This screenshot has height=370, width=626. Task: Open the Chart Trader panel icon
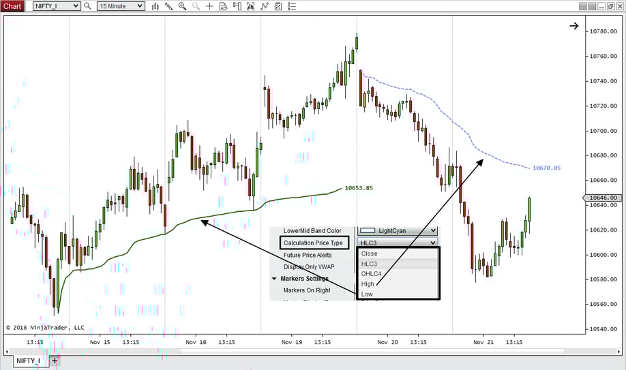(237, 6)
